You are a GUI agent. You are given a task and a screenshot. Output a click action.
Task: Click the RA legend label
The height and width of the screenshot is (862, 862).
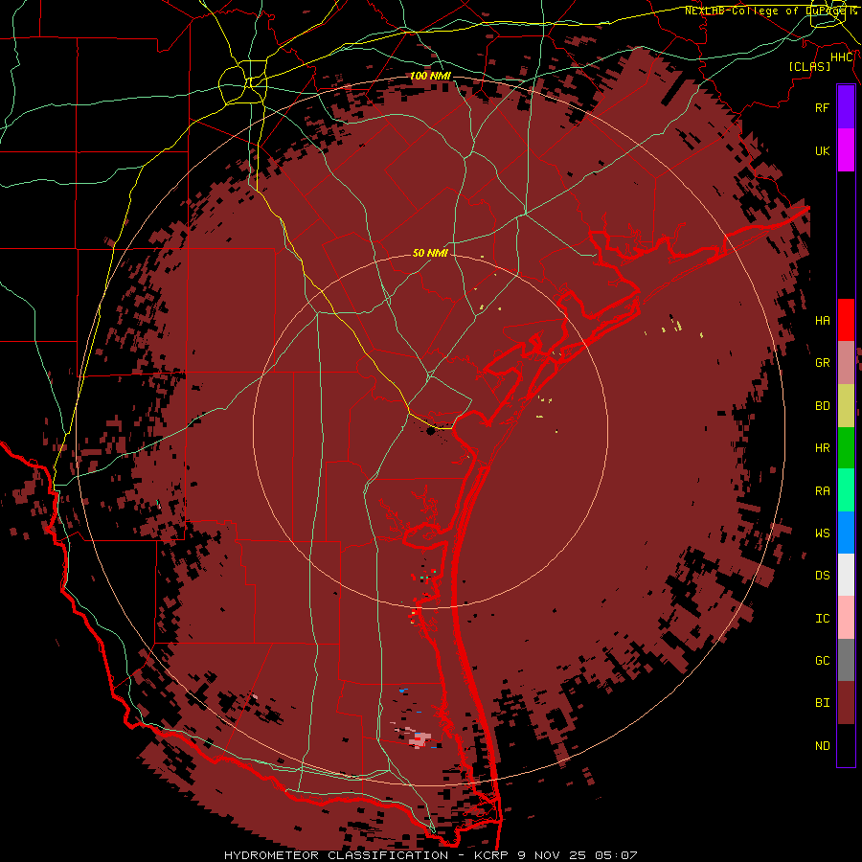822,490
